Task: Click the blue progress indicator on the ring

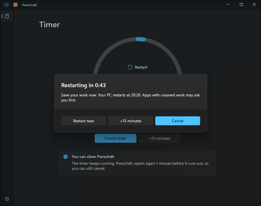Action: tap(141, 39)
